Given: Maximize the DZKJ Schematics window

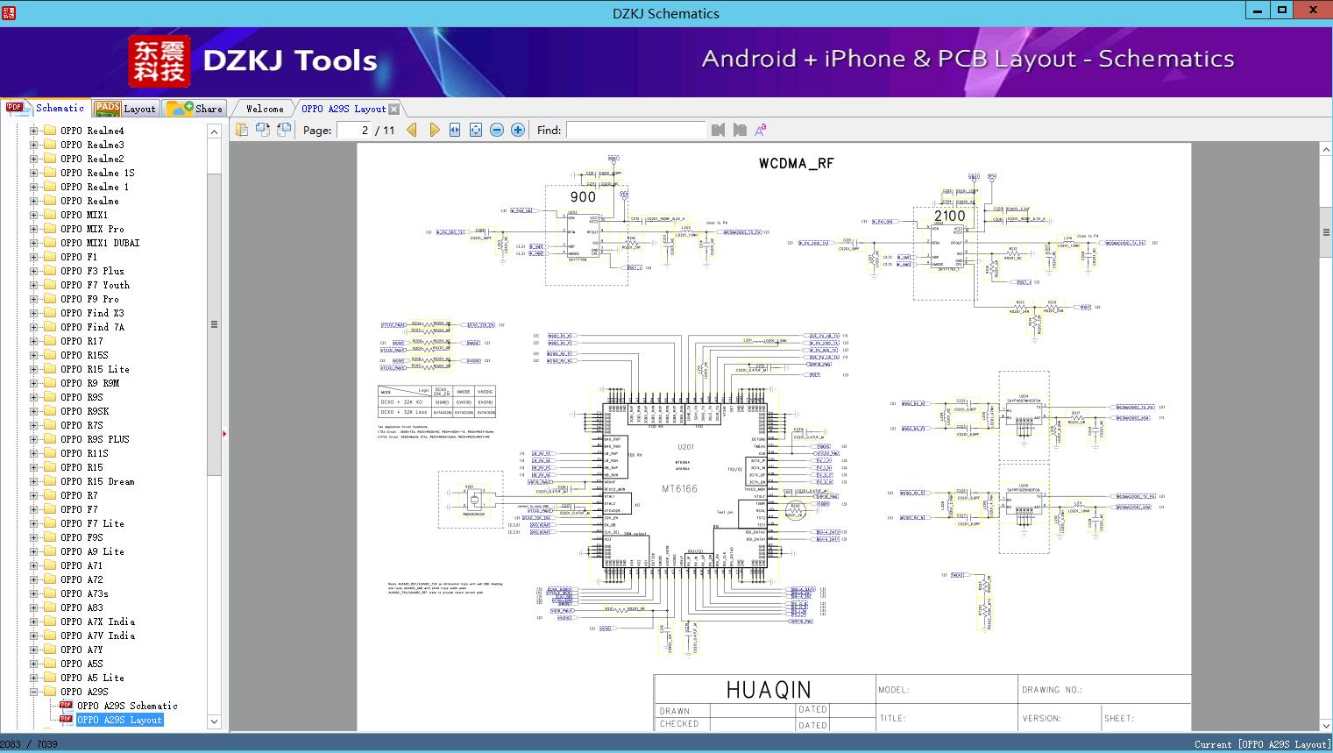Looking at the screenshot, I should coord(1282,11).
